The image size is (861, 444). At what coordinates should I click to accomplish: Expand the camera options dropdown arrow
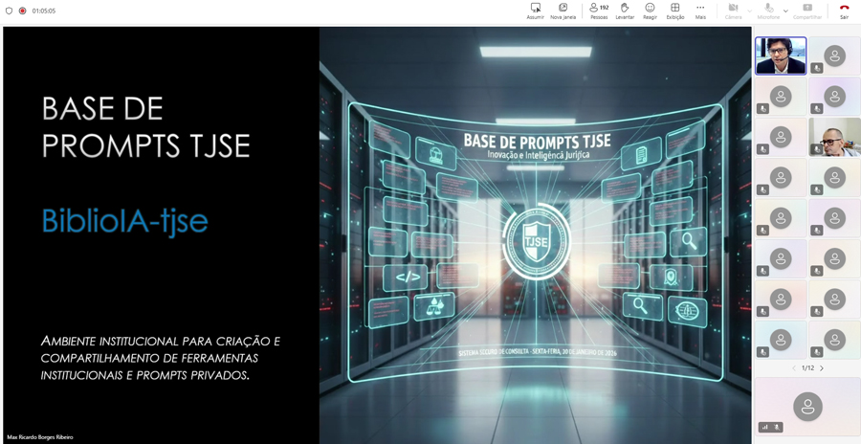[749, 11]
